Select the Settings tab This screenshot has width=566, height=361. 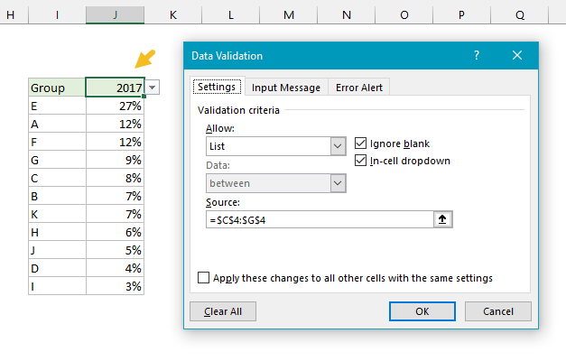[217, 88]
